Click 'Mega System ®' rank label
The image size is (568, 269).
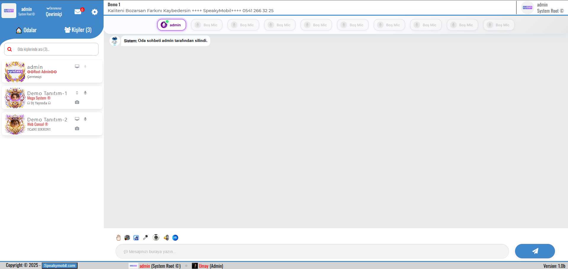point(39,98)
